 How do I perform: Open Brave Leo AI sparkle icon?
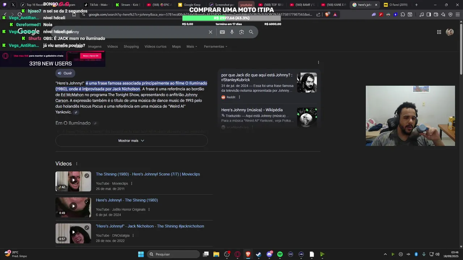(443, 14)
